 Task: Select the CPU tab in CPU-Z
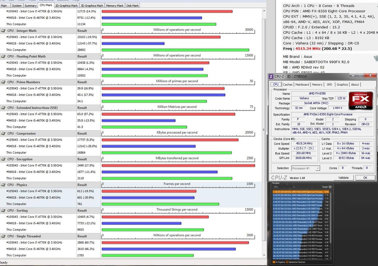click(276, 84)
